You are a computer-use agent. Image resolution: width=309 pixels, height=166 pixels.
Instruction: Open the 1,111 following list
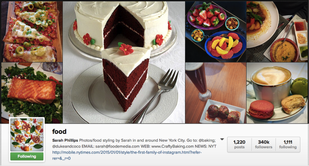[288, 144]
